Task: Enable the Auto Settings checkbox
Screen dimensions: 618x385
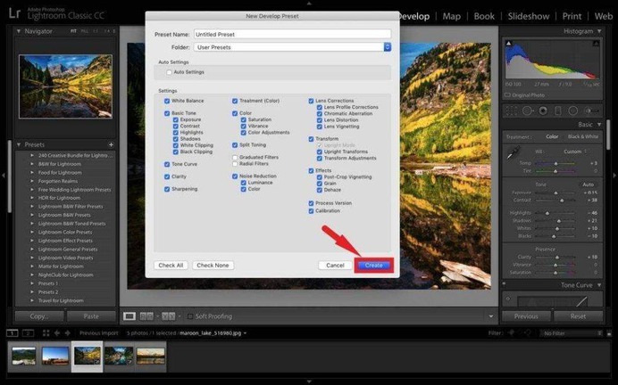Action: tap(169, 72)
